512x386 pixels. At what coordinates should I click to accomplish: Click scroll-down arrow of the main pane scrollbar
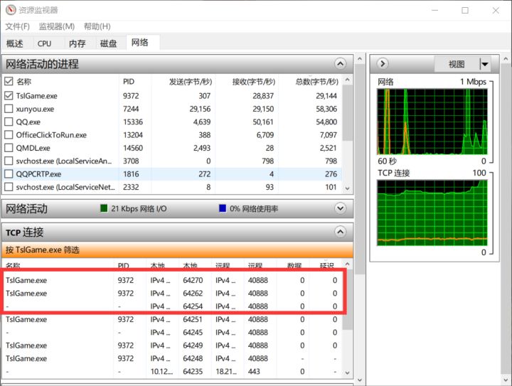click(360, 380)
